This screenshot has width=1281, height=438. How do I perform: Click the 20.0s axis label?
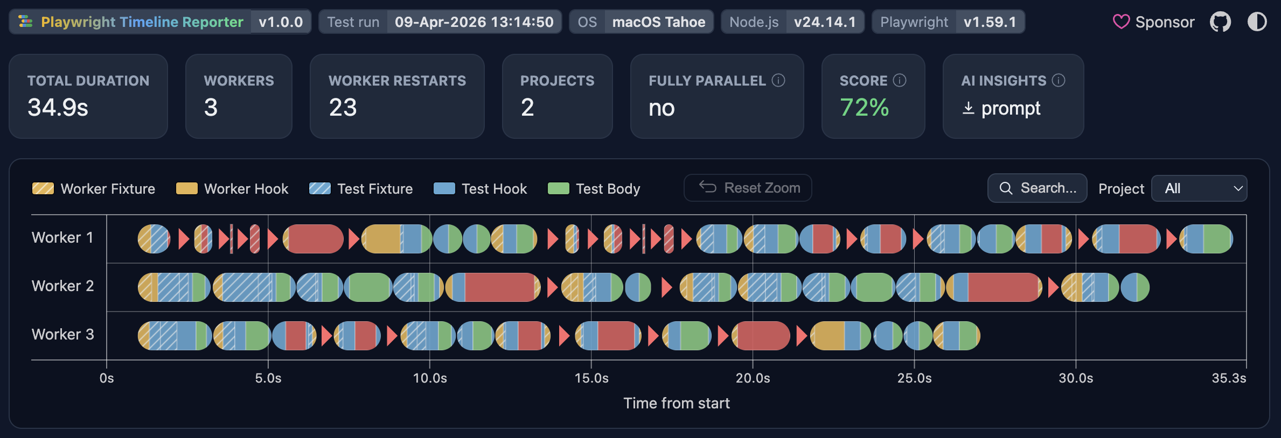[753, 378]
